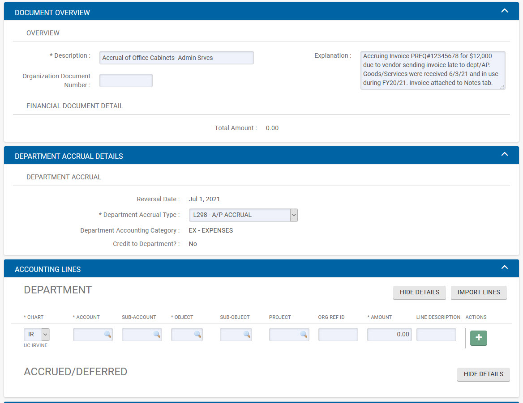Image resolution: width=523 pixels, height=403 pixels.
Task: Click the Reversal Date value Jul 1, 2021
Action: pyautogui.click(x=204, y=199)
